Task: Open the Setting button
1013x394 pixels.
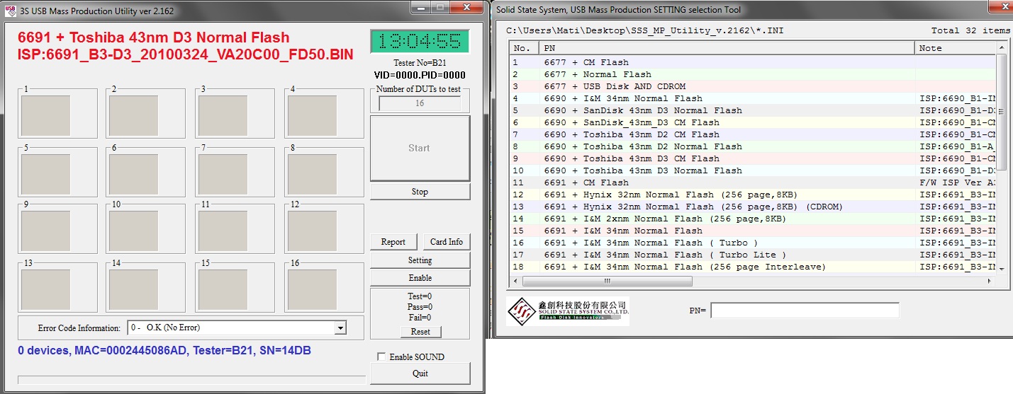Action: (x=420, y=260)
